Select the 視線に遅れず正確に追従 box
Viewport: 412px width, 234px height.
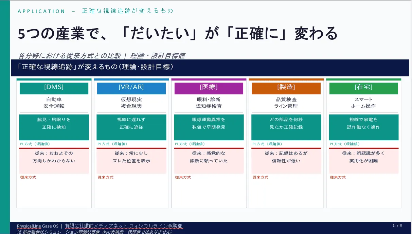pyautogui.click(x=131, y=127)
